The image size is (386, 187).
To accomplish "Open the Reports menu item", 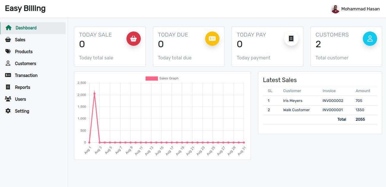I will click(x=23, y=87).
